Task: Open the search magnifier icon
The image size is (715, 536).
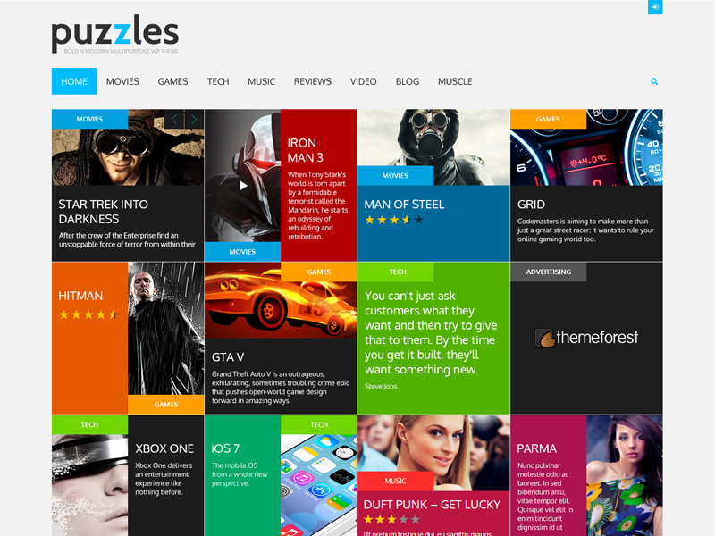Action: pos(654,81)
